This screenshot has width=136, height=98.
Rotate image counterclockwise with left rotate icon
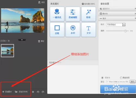[x=38, y=92]
